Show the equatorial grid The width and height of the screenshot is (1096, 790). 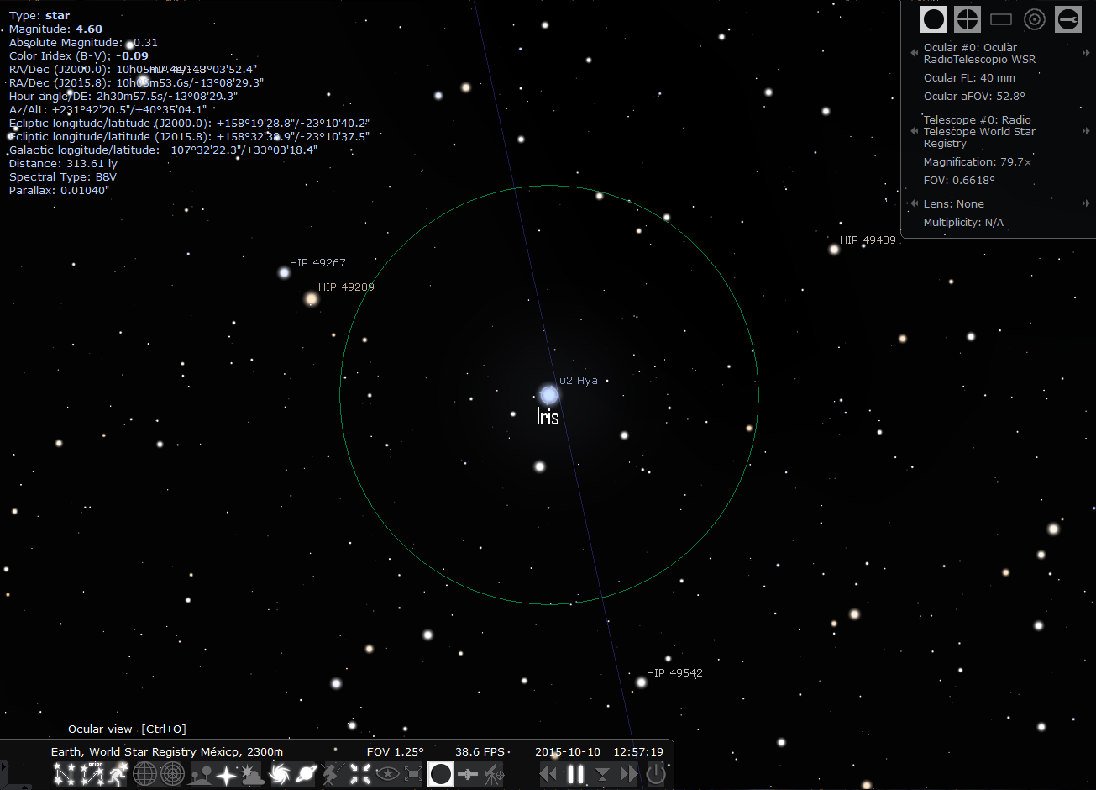[x=145, y=774]
